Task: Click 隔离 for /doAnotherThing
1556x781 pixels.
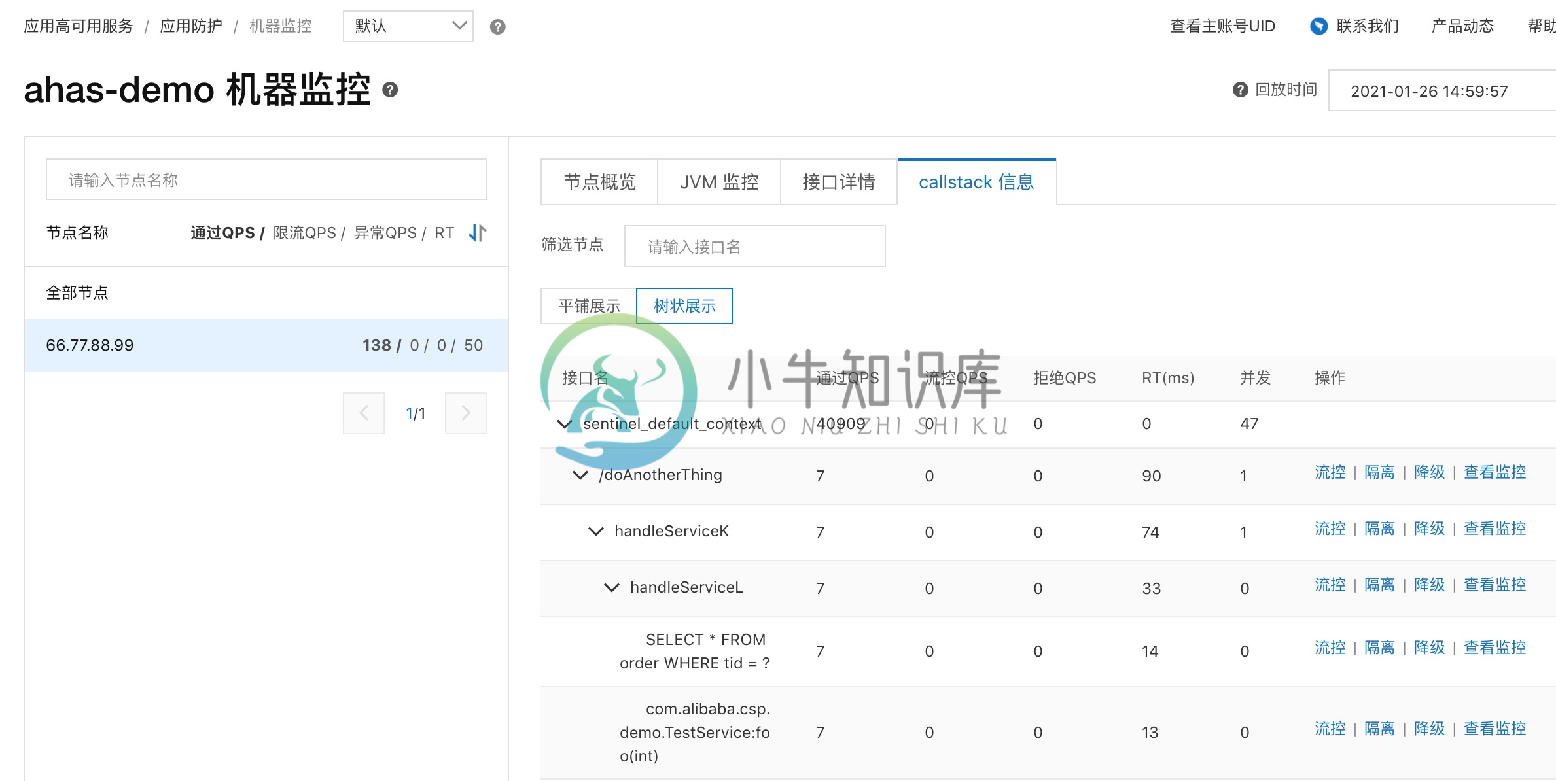Action: click(1380, 472)
